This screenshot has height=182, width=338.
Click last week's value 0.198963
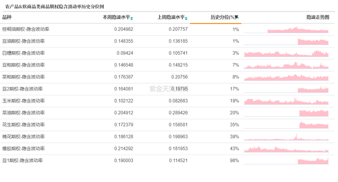pyautogui.click(x=178, y=137)
